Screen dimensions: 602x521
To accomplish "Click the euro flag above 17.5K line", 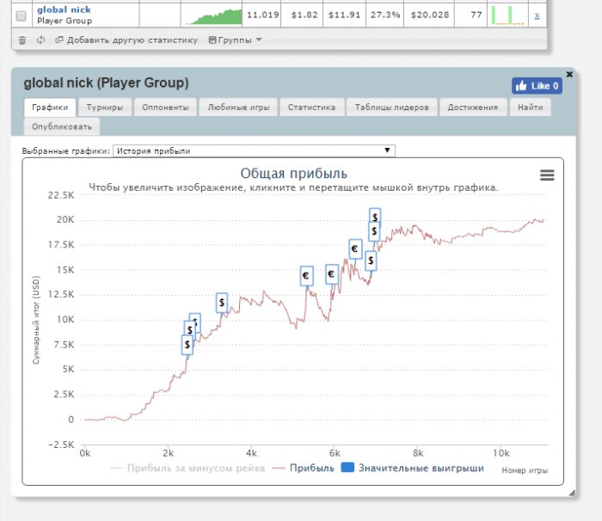I will pyautogui.click(x=355, y=248).
